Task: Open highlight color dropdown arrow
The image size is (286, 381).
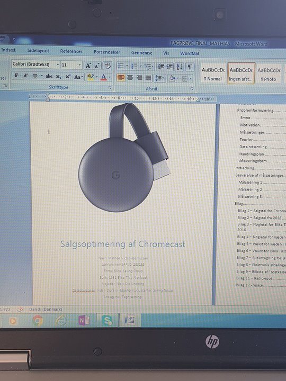Action: [97, 77]
